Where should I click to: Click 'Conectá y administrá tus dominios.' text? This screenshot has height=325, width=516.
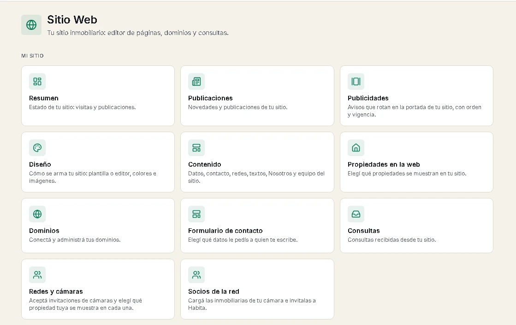75,240
